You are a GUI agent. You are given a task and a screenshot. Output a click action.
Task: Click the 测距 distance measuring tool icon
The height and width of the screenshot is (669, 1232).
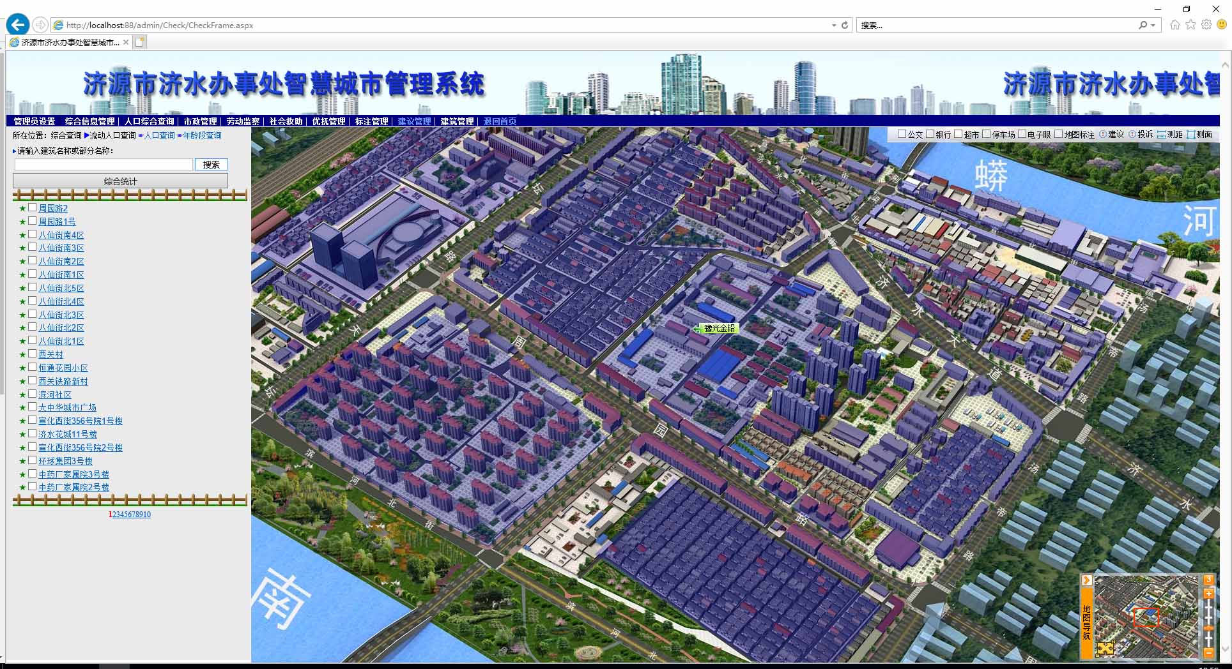click(1162, 135)
